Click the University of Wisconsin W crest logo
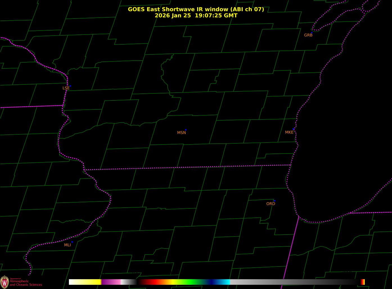 click(4, 282)
